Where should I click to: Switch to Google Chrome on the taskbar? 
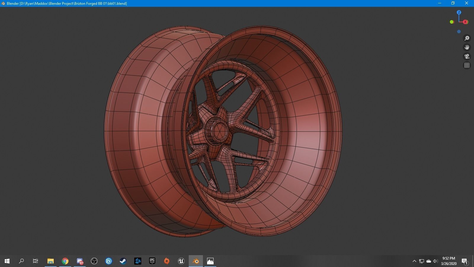[65, 261]
